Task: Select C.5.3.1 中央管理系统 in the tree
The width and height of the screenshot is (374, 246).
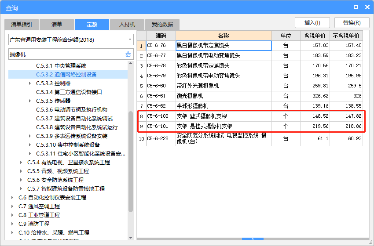Action: coord(61,66)
